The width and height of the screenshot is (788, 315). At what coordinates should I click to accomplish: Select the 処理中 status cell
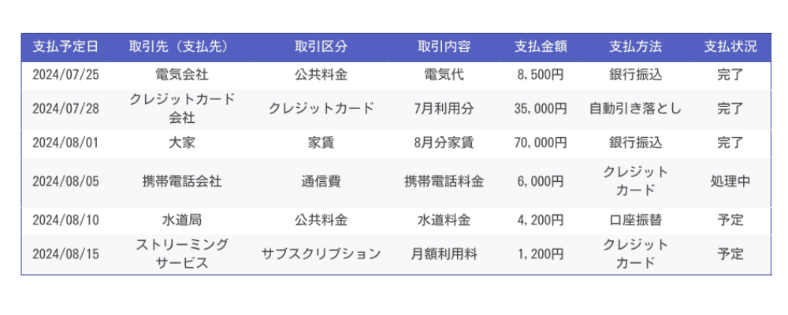pyautogui.click(x=730, y=181)
